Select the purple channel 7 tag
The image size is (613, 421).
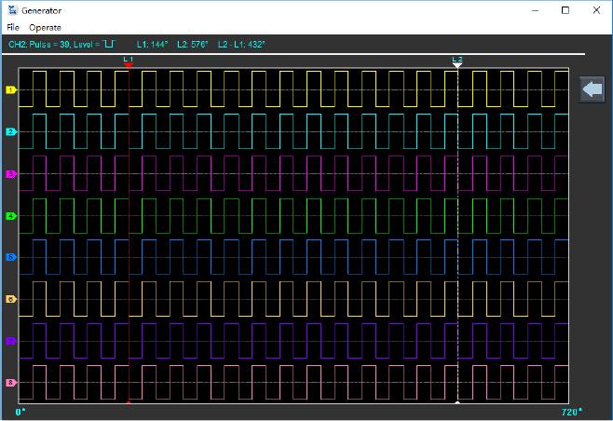tap(11, 341)
